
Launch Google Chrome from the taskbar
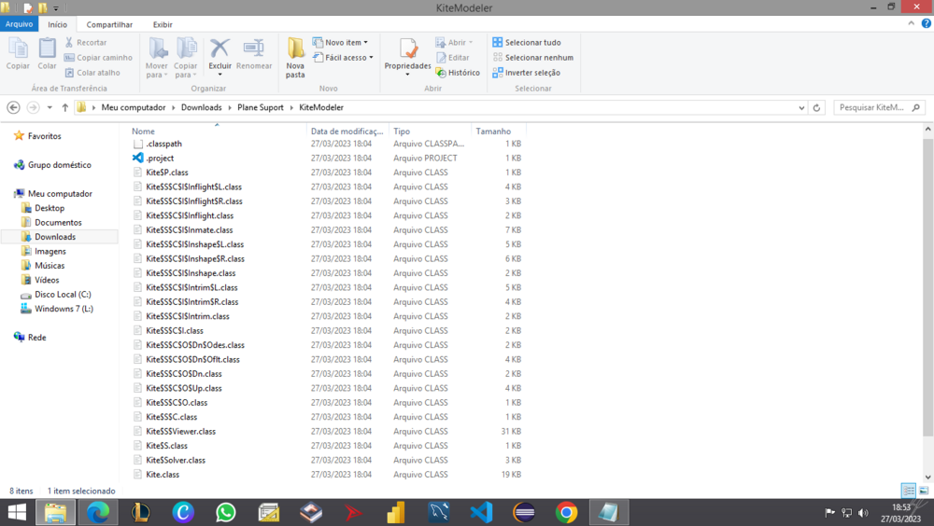(x=566, y=512)
